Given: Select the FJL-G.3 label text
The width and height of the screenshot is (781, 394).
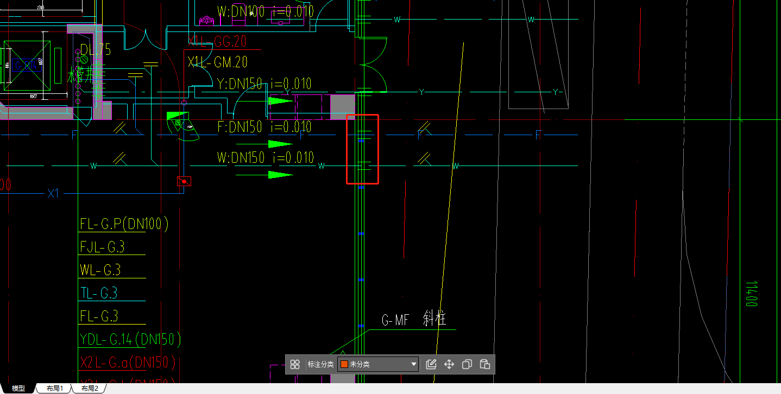Looking at the screenshot, I should coord(102,247).
